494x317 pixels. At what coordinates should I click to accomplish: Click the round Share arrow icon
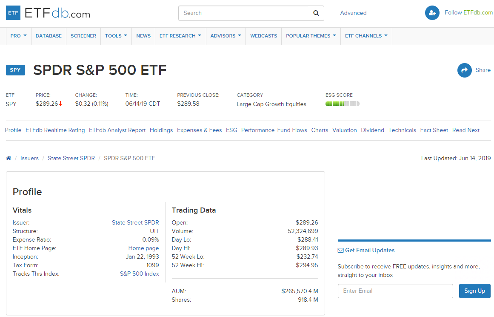click(464, 70)
